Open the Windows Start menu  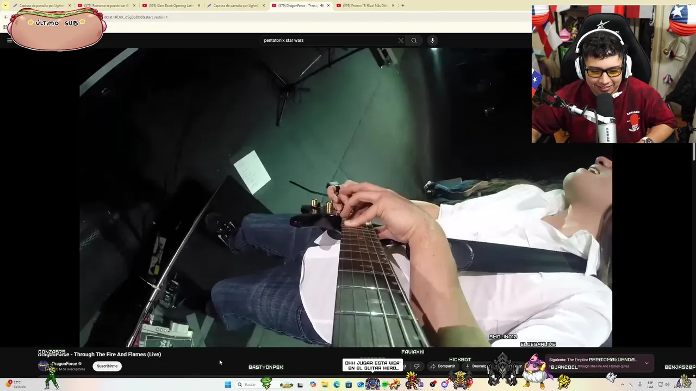point(228,384)
